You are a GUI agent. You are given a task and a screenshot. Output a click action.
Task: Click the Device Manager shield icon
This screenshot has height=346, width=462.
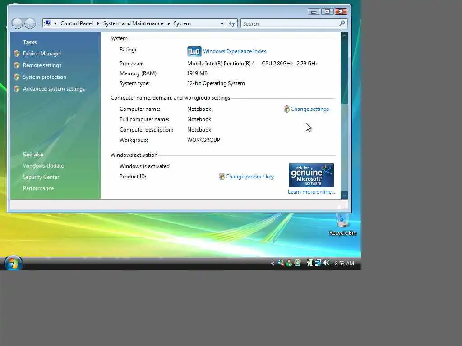coord(17,54)
